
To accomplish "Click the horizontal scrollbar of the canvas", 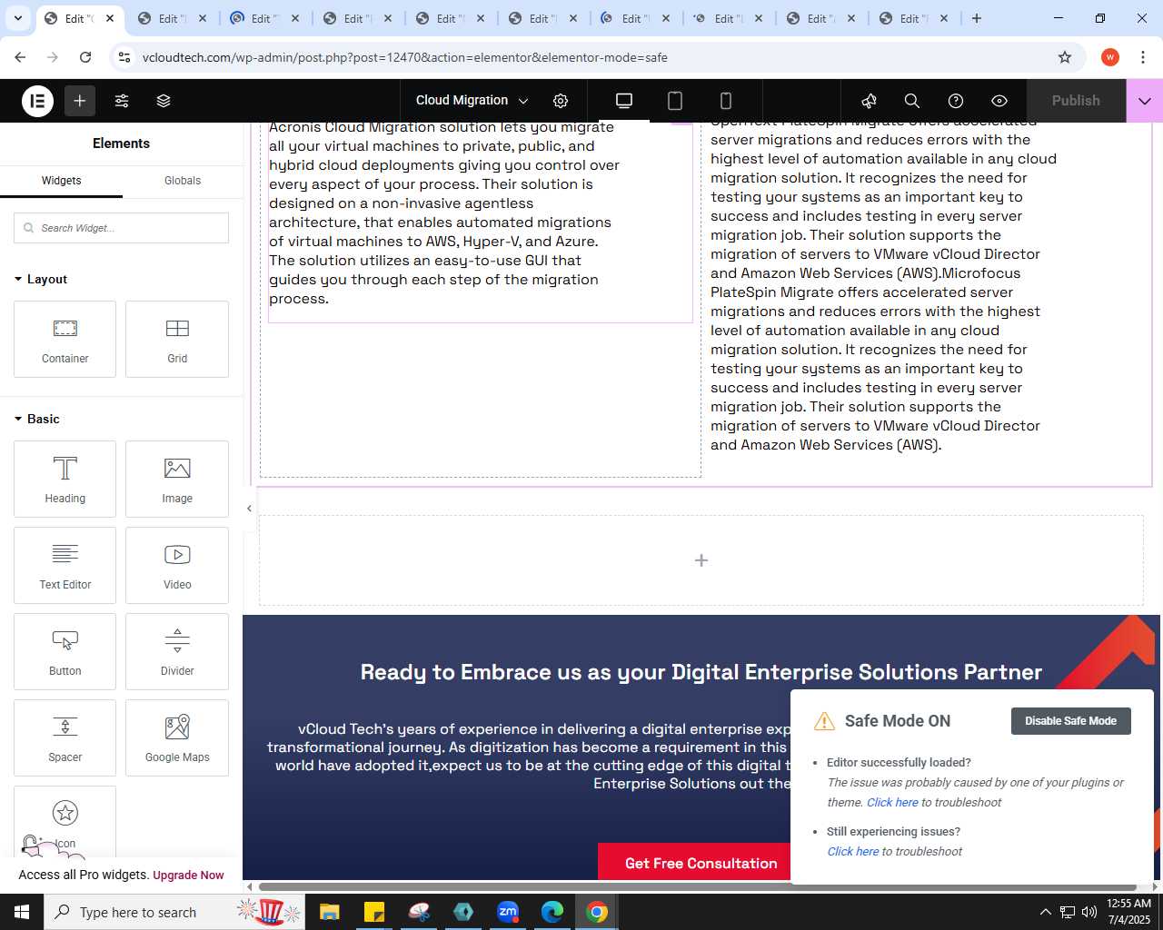I will pos(698,886).
